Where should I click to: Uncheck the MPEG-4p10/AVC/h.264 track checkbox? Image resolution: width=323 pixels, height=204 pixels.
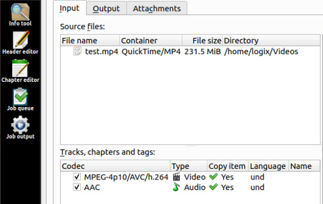pyautogui.click(x=77, y=177)
